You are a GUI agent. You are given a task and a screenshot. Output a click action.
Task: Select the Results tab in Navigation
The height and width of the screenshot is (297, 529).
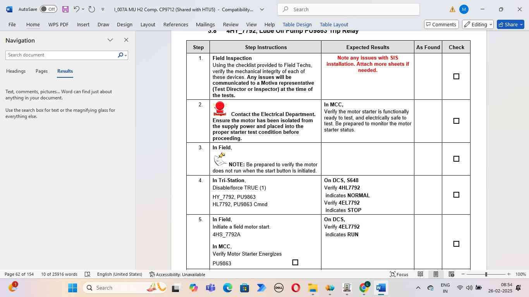65,71
